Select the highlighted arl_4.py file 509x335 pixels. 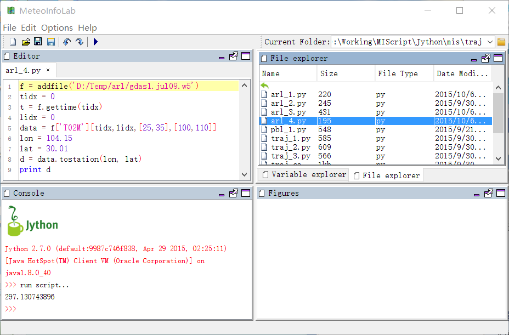click(376, 121)
